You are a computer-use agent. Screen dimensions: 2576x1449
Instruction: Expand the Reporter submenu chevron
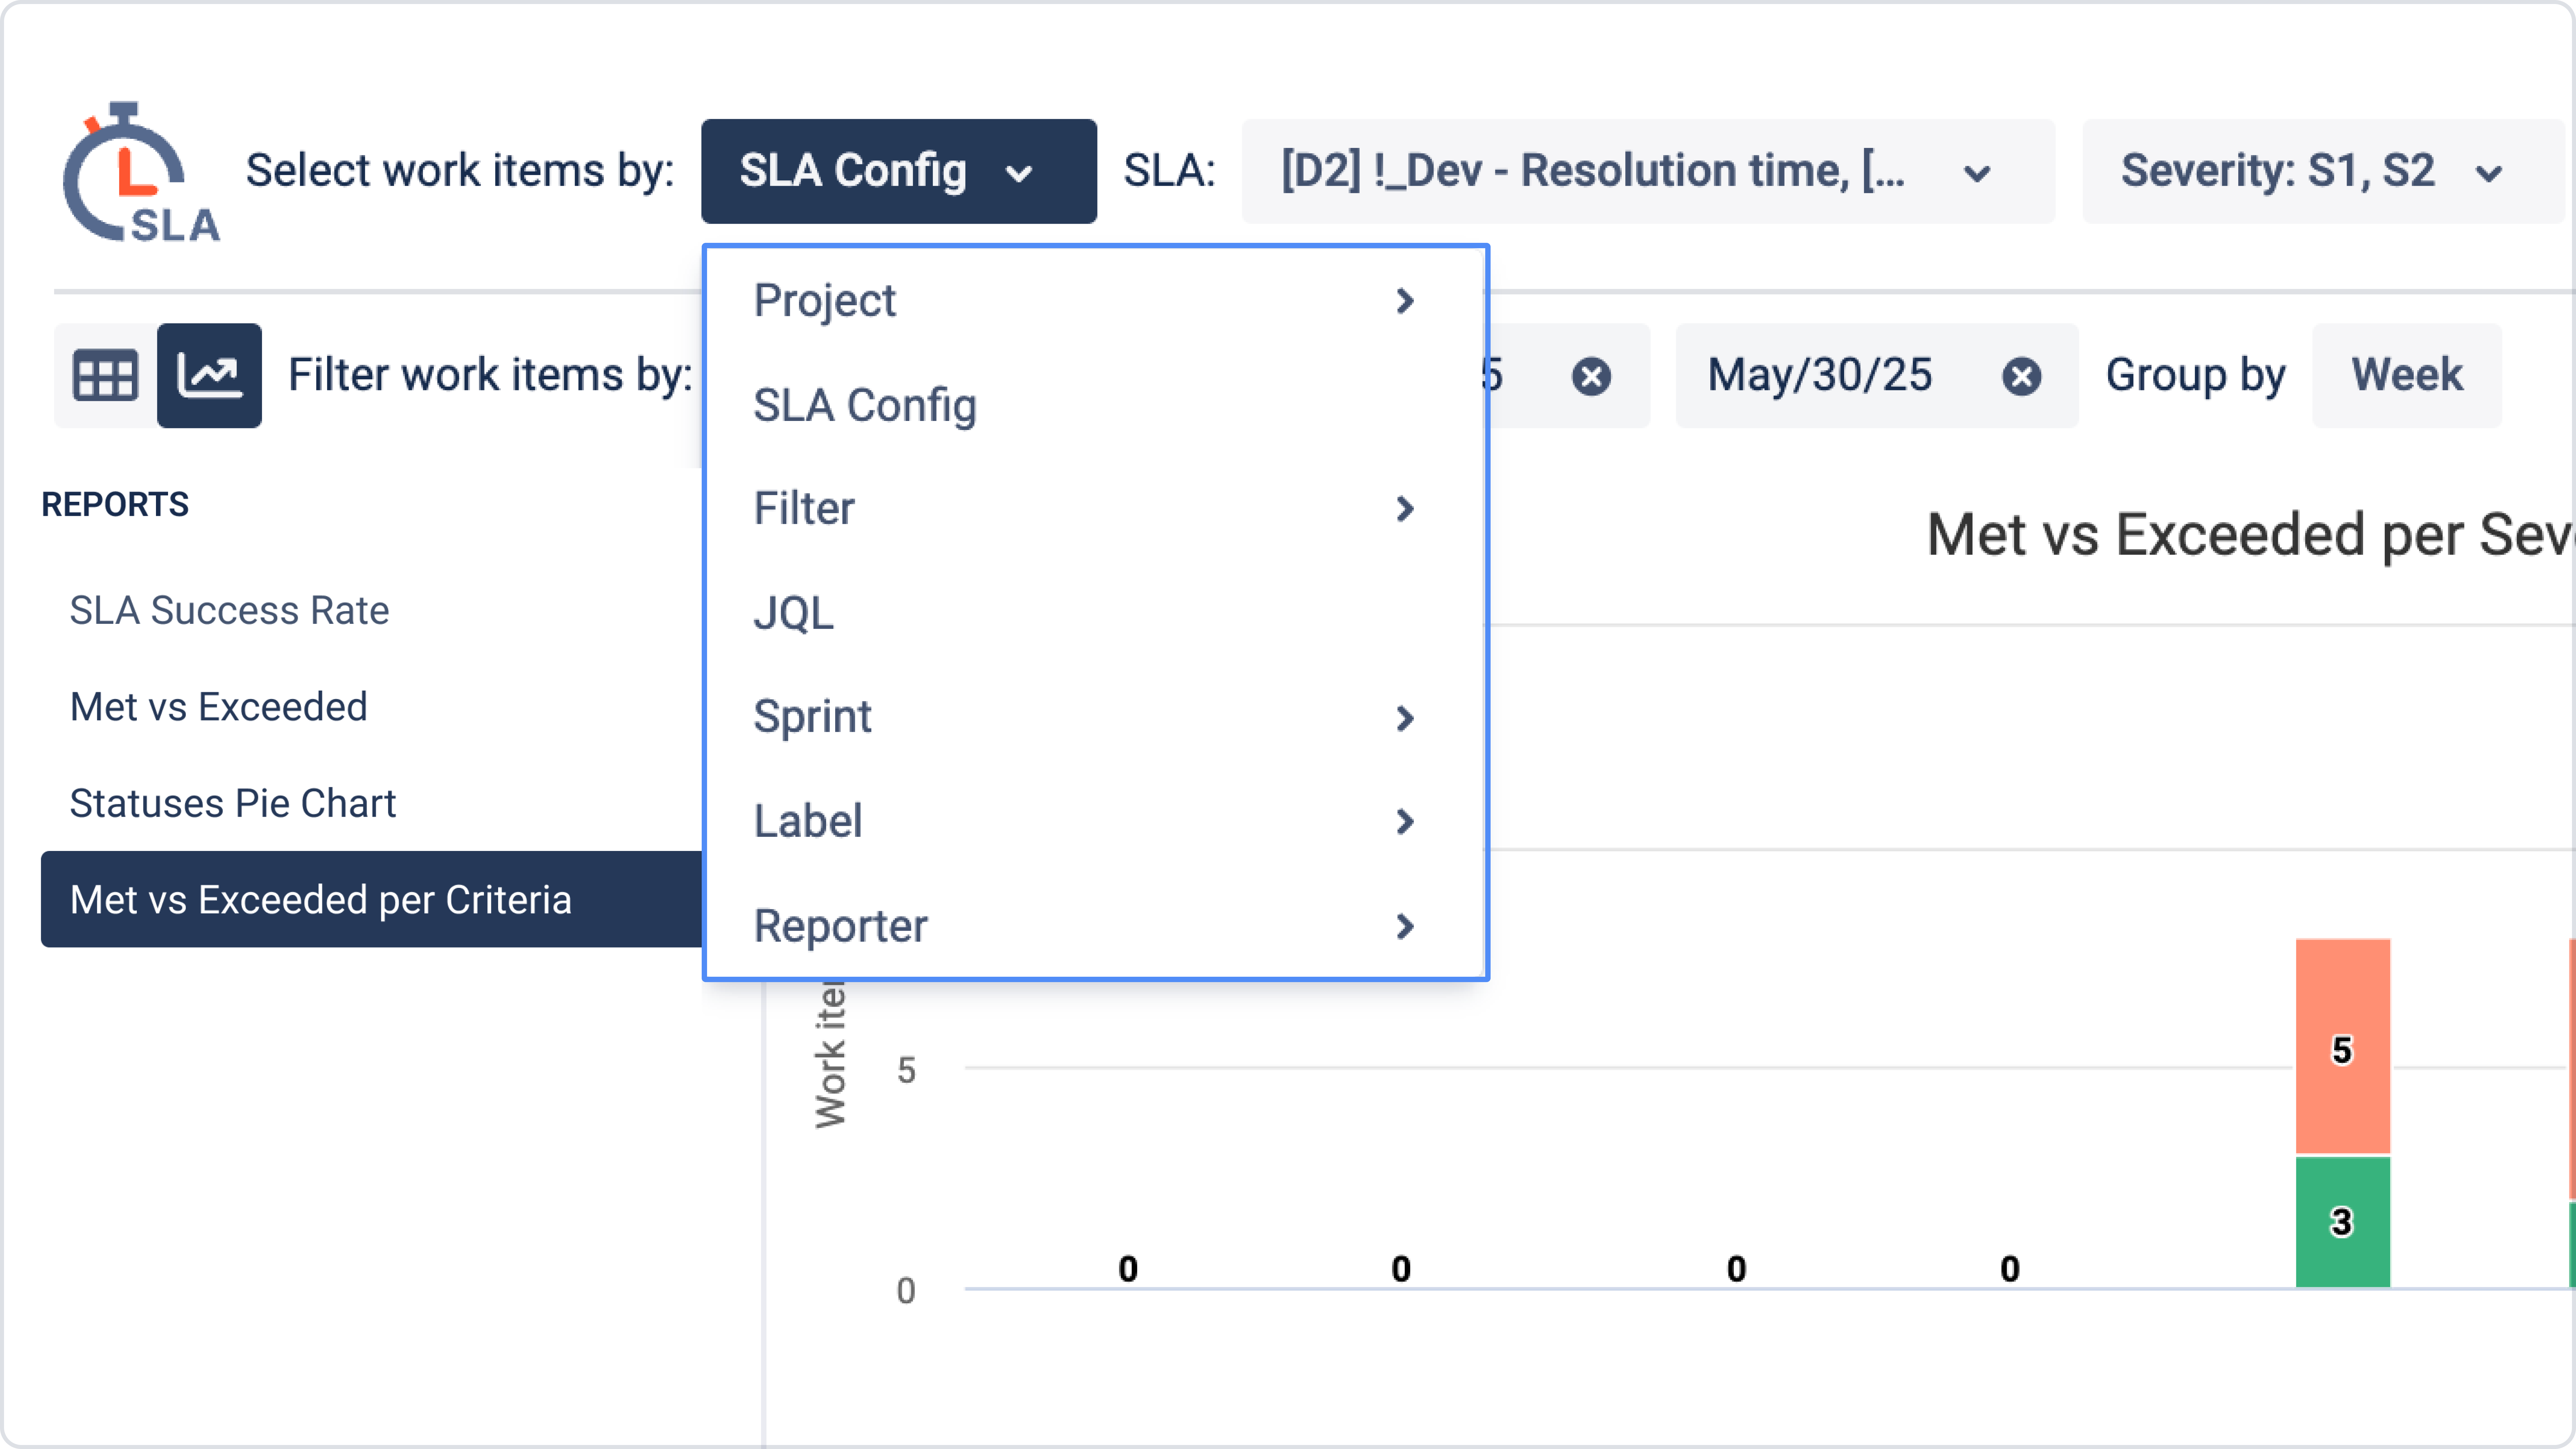click(x=1404, y=926)
